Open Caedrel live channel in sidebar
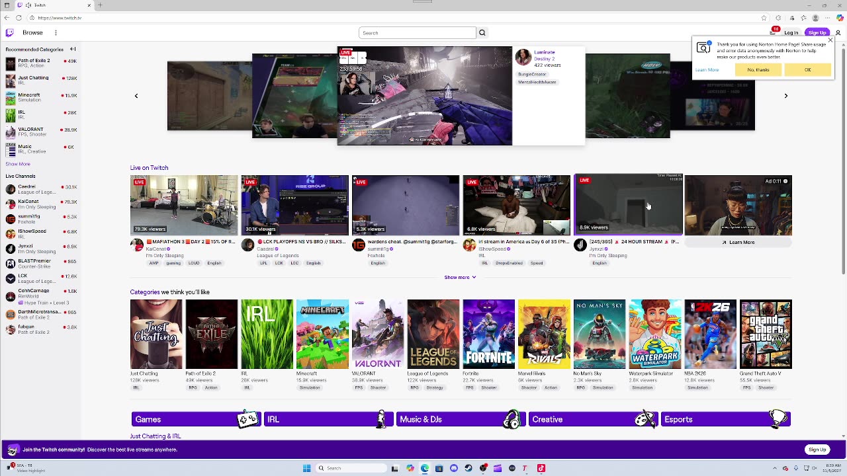The image size is (847, 476). point(40,189)
